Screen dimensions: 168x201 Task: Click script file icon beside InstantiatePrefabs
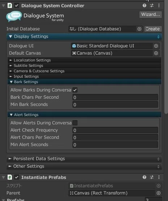(72, 186)
